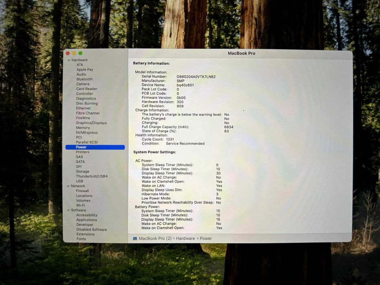Select NVMExpress entry
380x285 pixels.
click(87, 133)
